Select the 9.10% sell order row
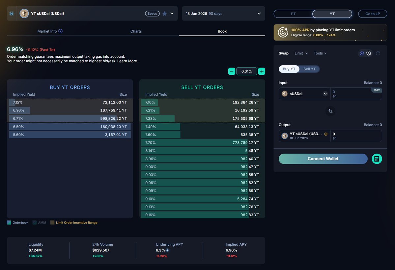This screenshot has height=270, width=395. click(202, 199)
